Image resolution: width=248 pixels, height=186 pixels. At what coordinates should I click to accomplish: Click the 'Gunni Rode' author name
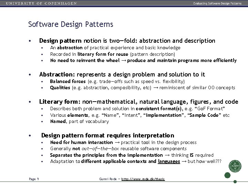pos(108,179)
